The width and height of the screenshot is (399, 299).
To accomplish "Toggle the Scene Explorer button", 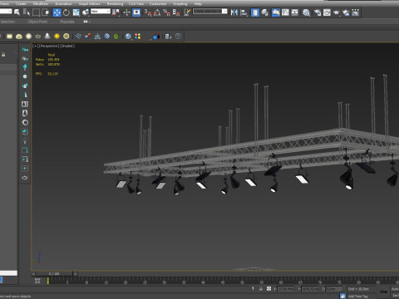I will coord(255,12).
